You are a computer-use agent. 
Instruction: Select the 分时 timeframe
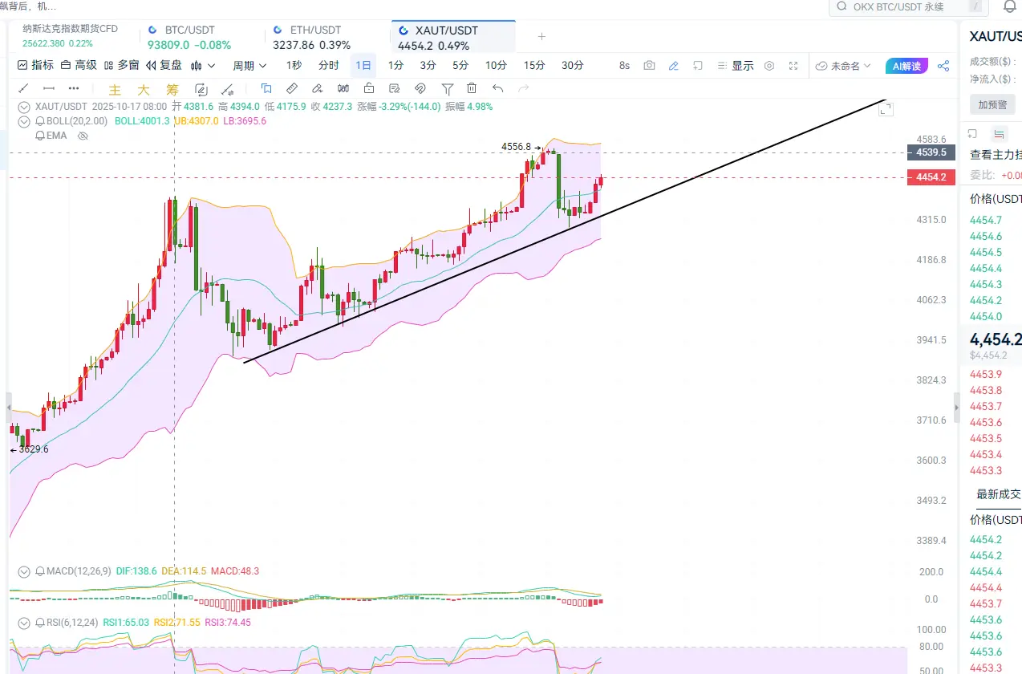329,66
